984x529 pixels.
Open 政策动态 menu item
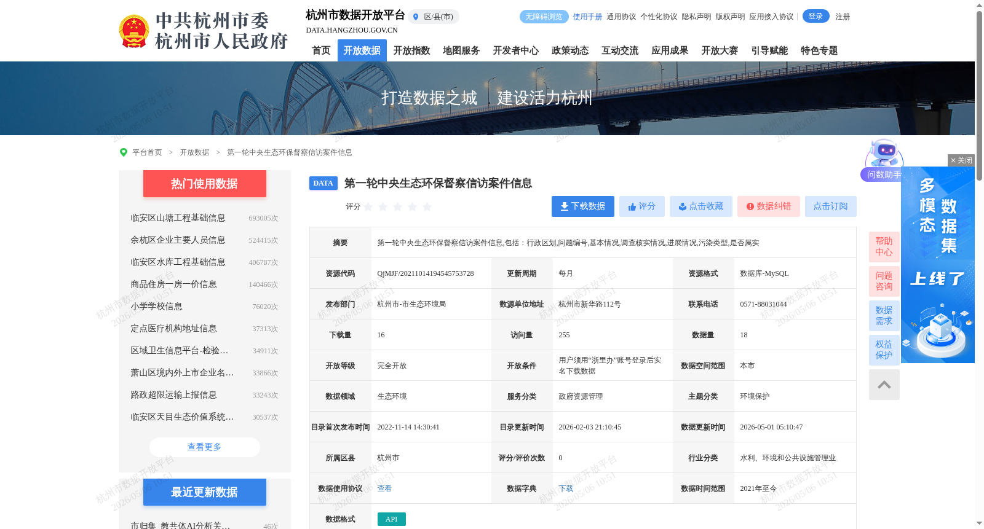[570, 50]
